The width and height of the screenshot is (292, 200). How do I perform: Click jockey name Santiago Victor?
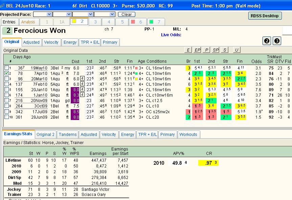click(x=95, y=189)
